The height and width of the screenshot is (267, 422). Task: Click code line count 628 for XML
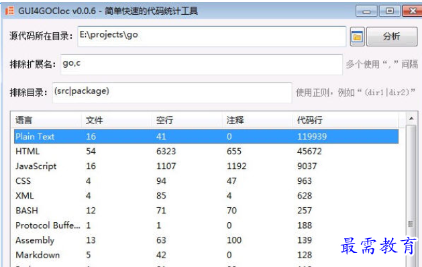(x=305, y=196)
